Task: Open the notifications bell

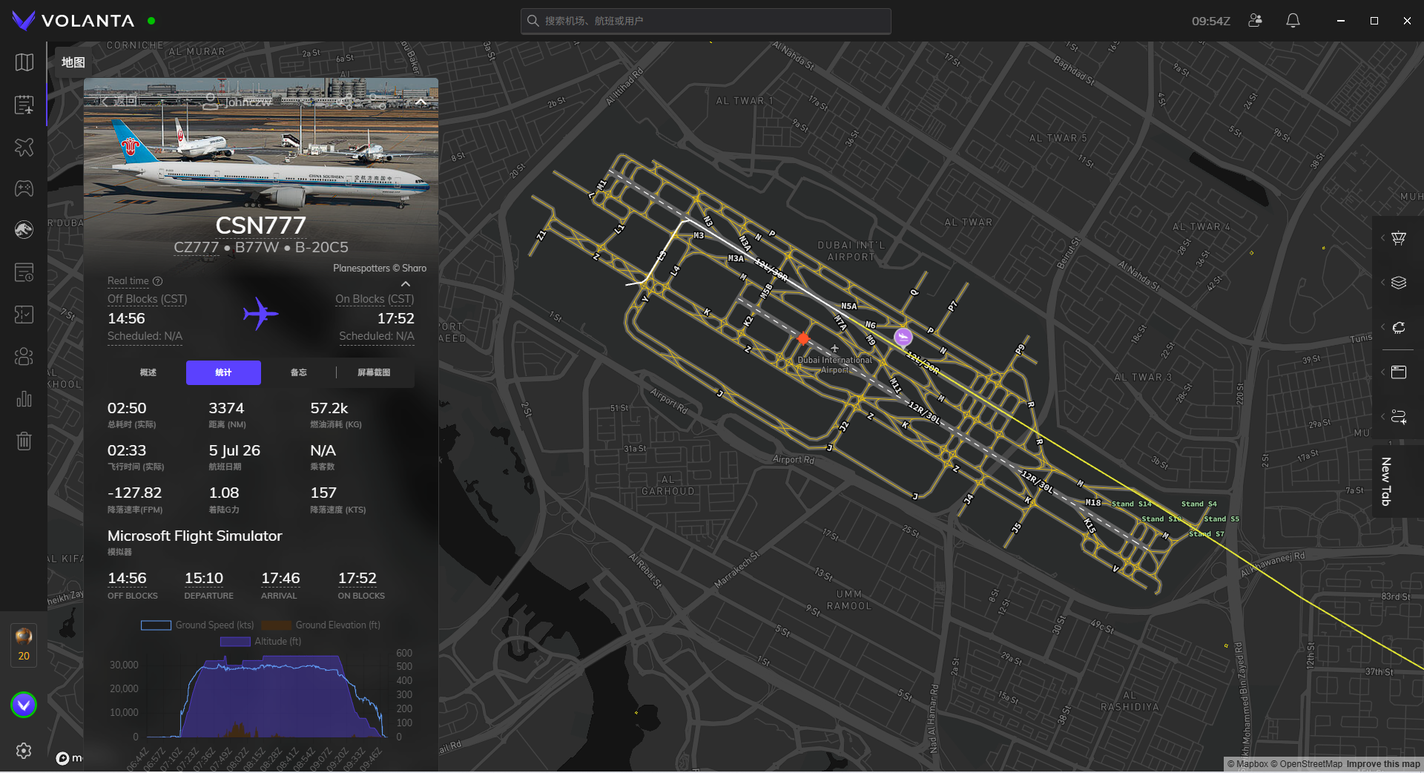Action: coord(1293,21)
